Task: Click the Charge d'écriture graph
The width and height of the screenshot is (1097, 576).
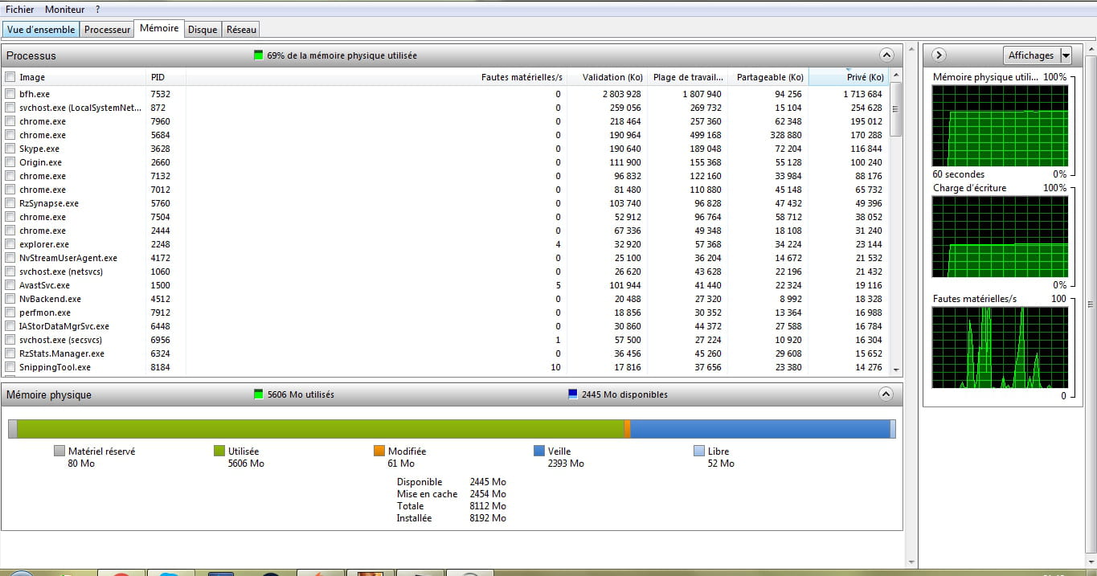Action: [x=1000, y=238]
